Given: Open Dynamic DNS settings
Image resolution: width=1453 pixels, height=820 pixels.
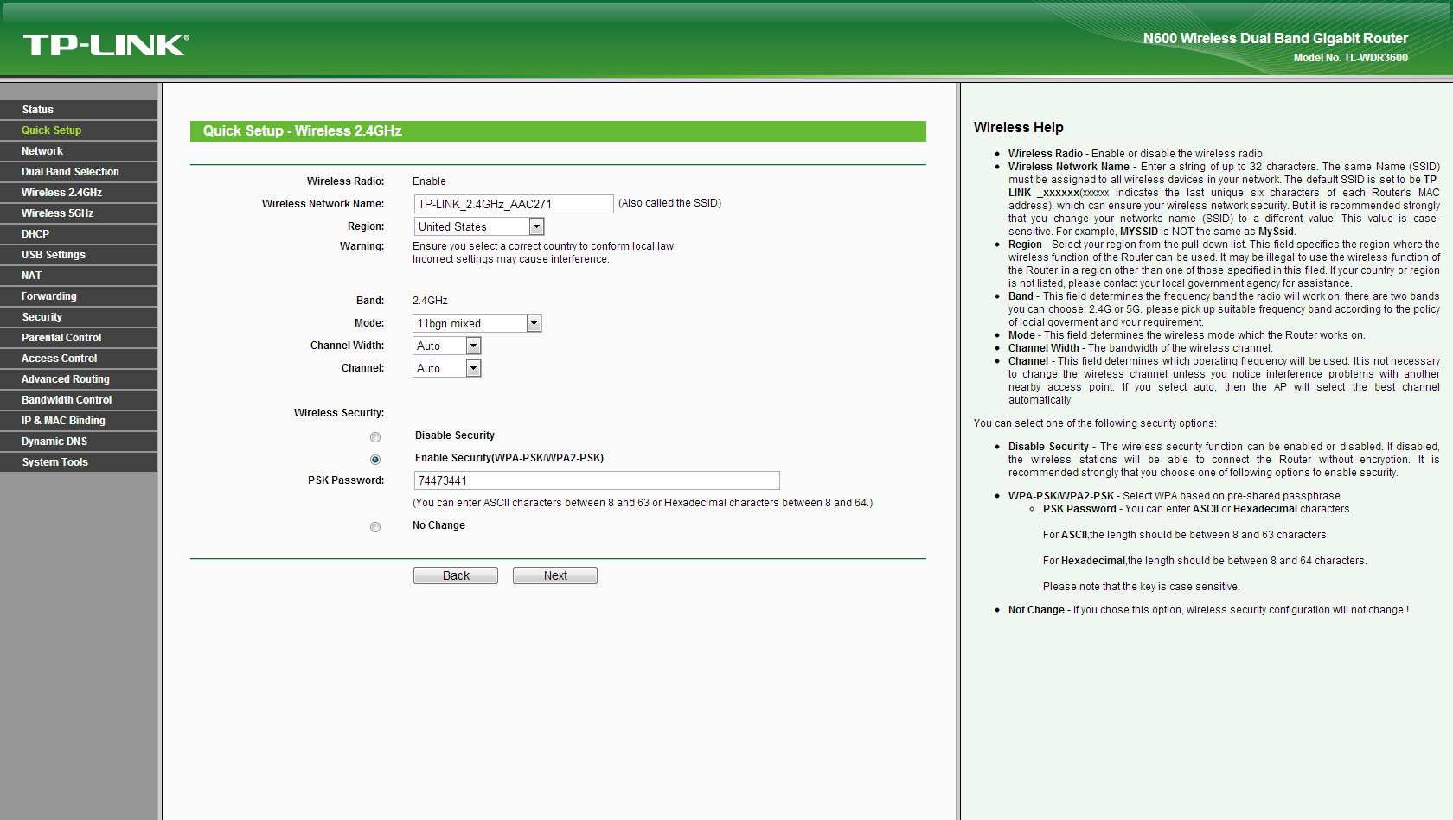Looking at the screenshot, I should coord(79,442).
